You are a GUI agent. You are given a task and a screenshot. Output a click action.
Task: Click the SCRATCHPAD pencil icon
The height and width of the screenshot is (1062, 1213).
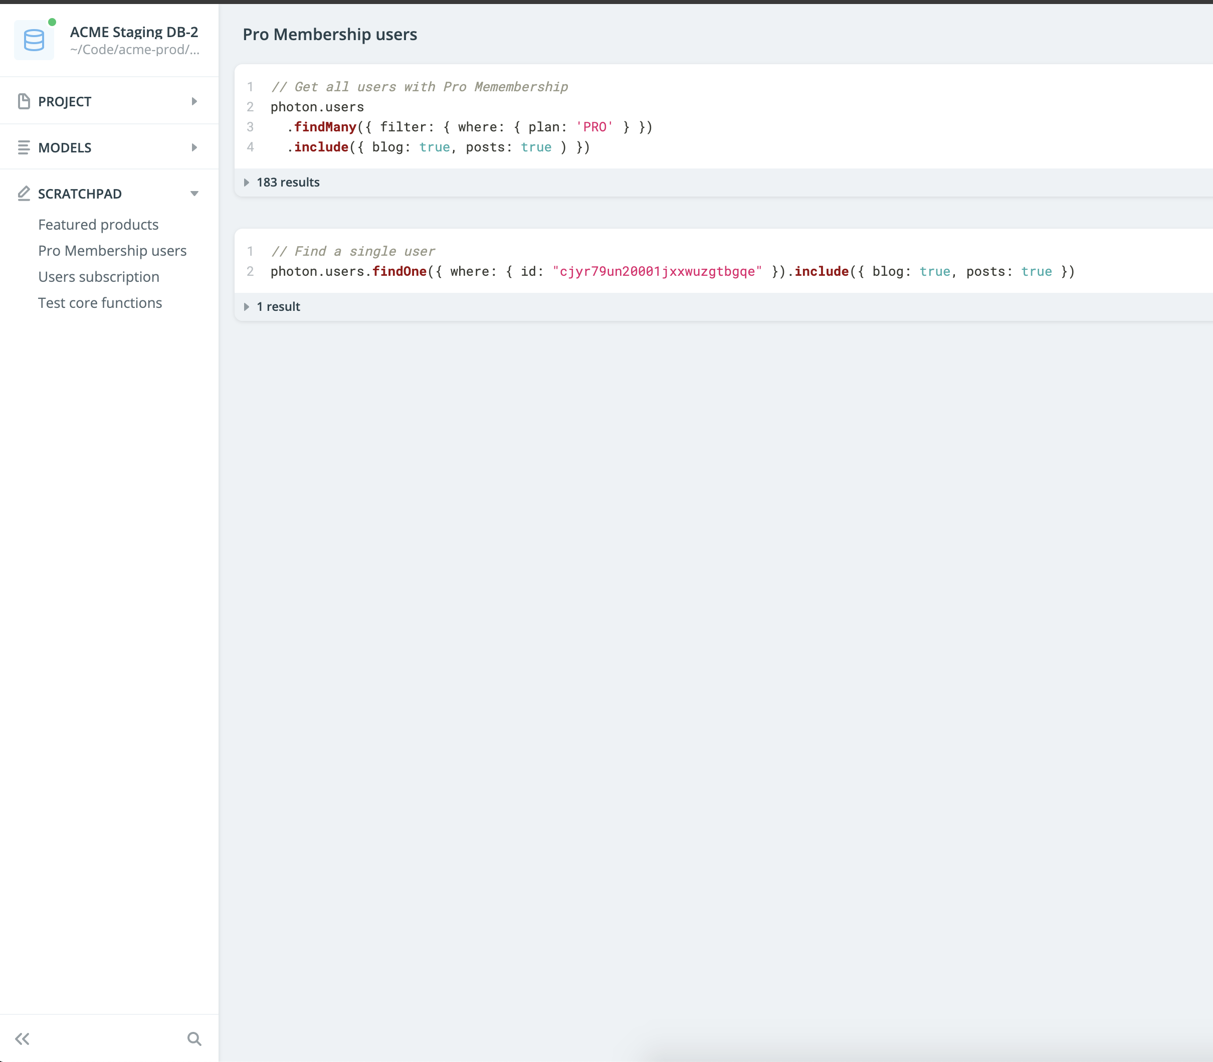click(24, 193)
